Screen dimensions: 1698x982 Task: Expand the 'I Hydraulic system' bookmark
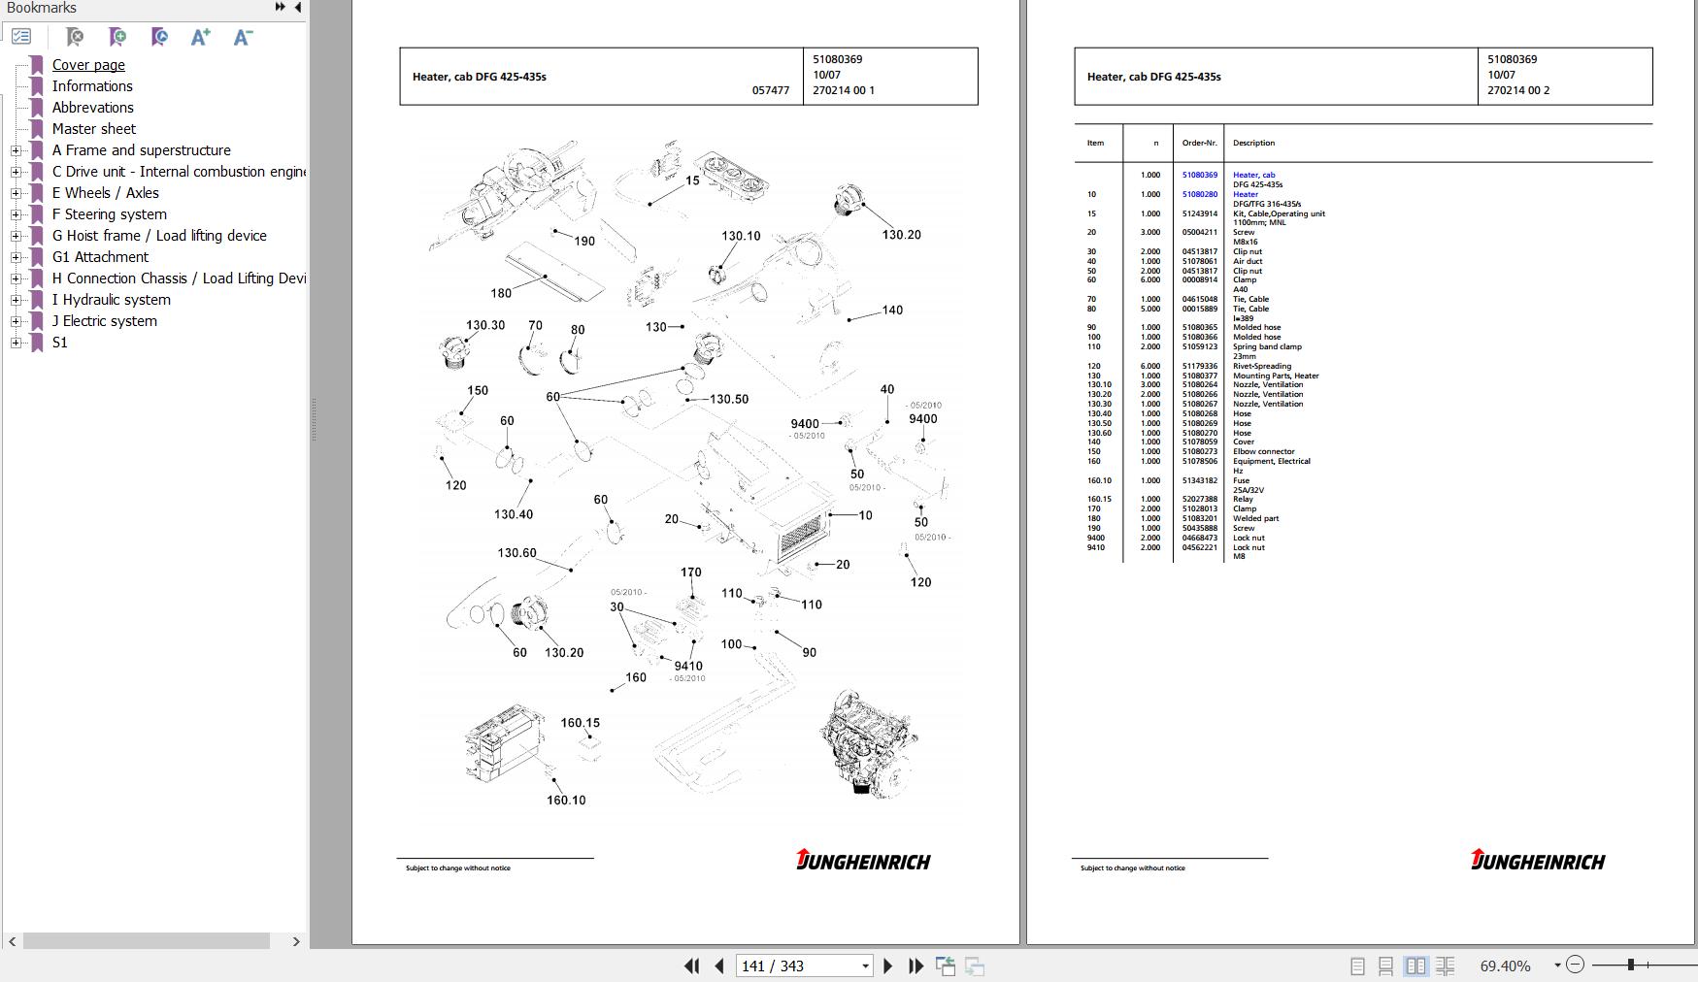pyautogui.click(x=16, y=300)
